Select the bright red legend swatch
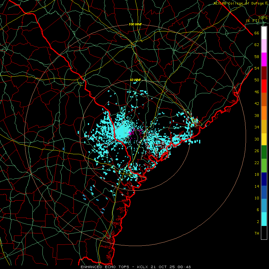 (x=264, y=86)
